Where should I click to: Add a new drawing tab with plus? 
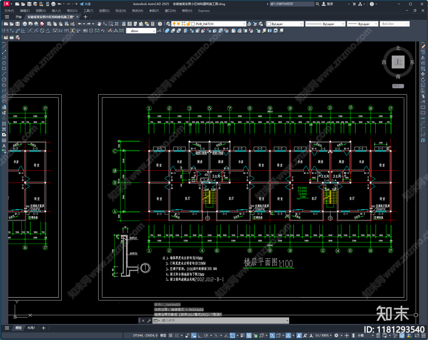tap(85, 17)
